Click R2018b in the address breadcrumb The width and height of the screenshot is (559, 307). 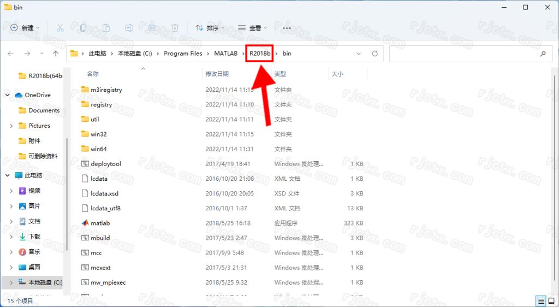click(260, 54)
